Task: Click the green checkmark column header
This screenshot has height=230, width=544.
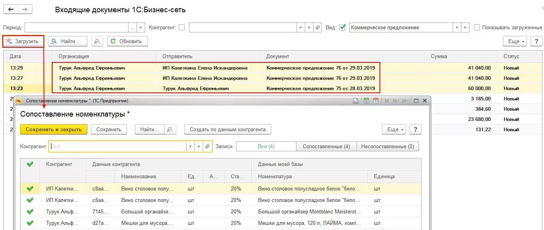Action: coord(30,164)
